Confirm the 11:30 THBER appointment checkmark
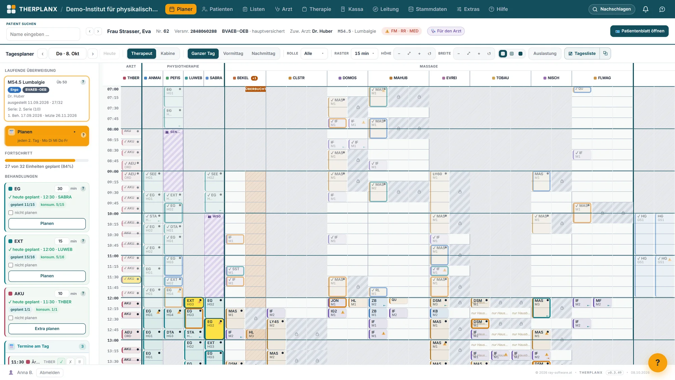Viewport: 675px width, 380px height. (x=61, y=361)
